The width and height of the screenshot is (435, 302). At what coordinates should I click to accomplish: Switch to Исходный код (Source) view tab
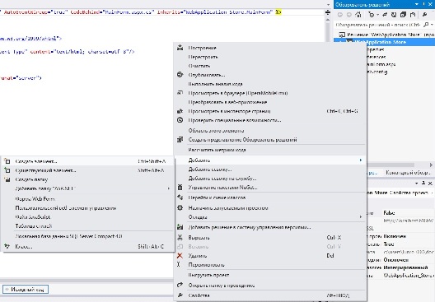[x=26, y=290]
